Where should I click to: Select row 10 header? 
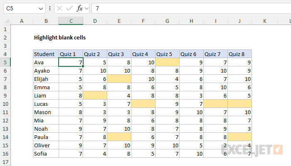tap(5, 104)
